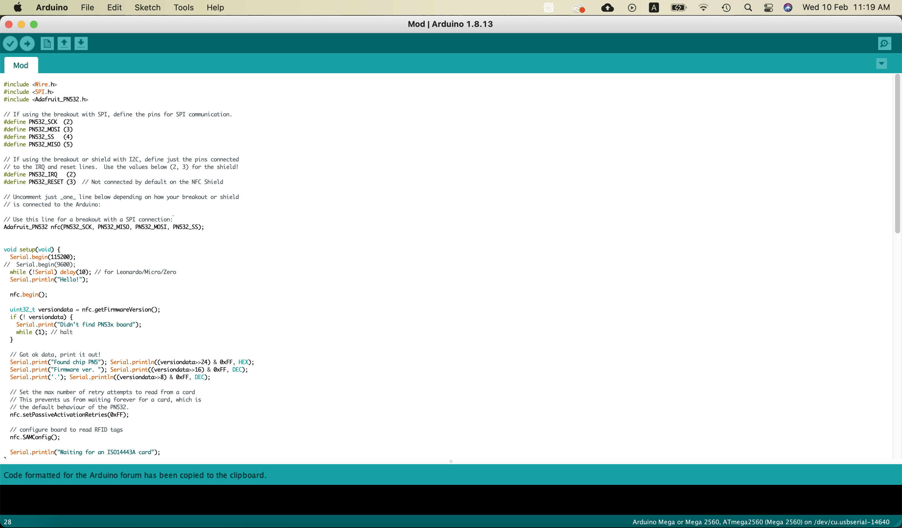Click the 'Serial.println("Hello!");' line
The height and width of the screenshot is (528, 902).
[x=49, y=280]
